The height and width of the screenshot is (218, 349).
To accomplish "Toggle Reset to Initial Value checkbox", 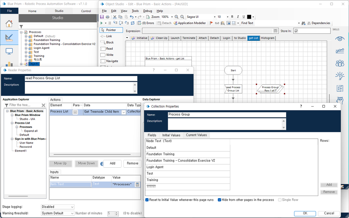I will [x=147, y=200].
